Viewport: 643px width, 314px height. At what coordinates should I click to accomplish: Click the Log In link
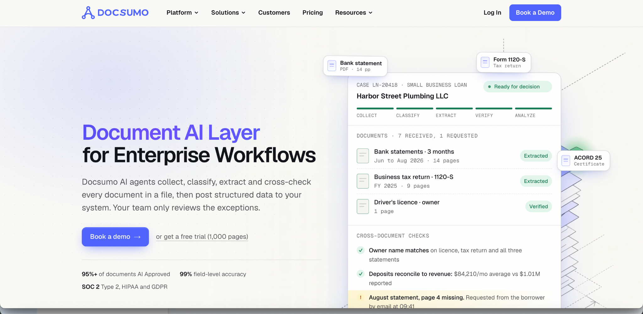[x=492, y=13]
